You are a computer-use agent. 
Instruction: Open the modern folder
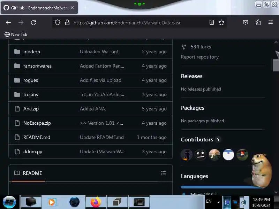[32, 52]
